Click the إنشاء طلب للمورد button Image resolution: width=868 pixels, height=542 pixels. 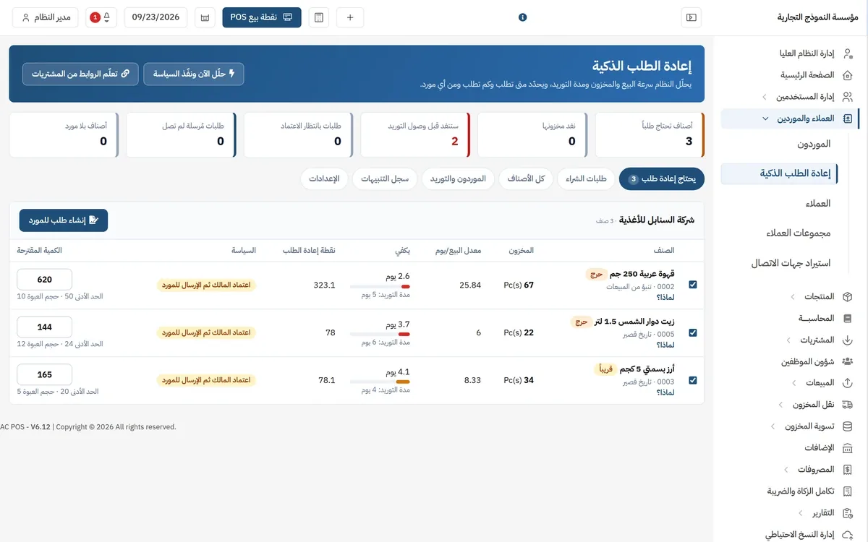(64, 220)
